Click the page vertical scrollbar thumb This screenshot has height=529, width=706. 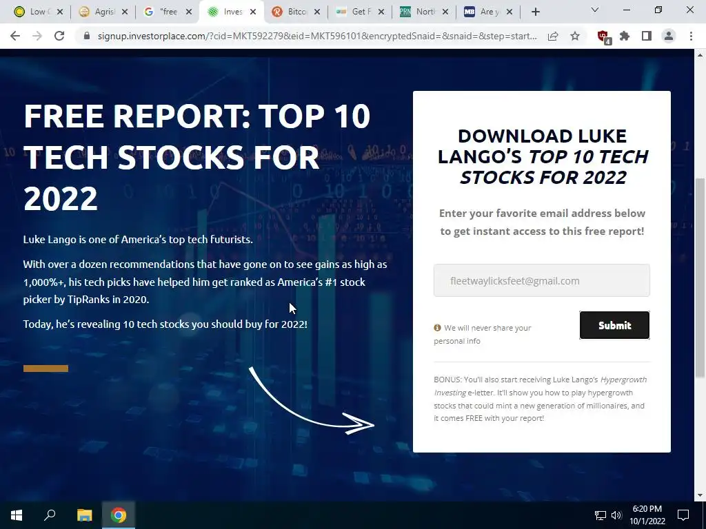tap(700, 278)
